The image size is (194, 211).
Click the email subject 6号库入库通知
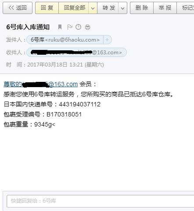point(28,27)
